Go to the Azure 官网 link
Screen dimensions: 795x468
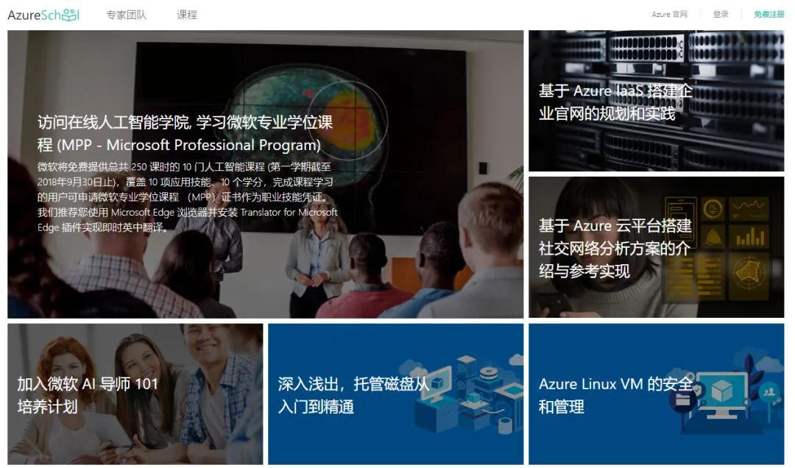(x=669, y=14)
